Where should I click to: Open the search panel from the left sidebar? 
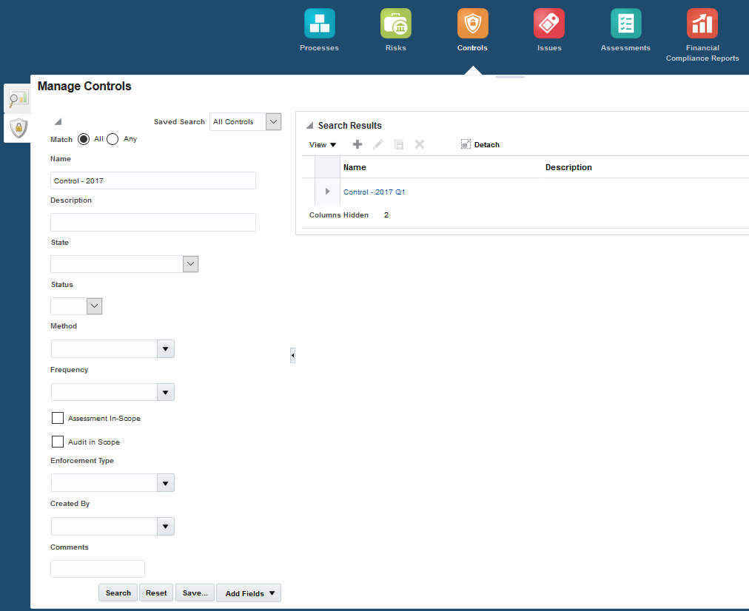click(16, 98)
